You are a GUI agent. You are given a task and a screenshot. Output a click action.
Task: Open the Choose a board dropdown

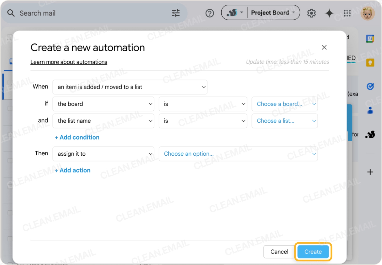pyautogui.click(x=285, y=104)
